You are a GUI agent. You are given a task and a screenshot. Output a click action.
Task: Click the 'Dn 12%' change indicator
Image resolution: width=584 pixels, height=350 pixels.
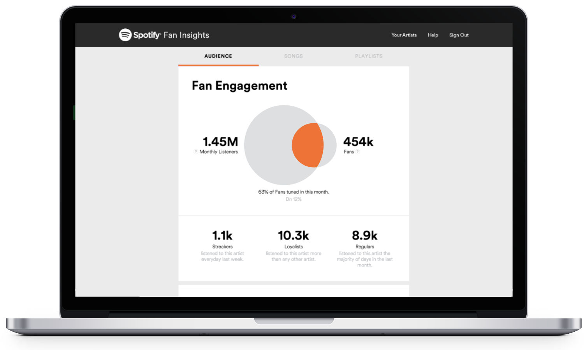coord(294,199)
